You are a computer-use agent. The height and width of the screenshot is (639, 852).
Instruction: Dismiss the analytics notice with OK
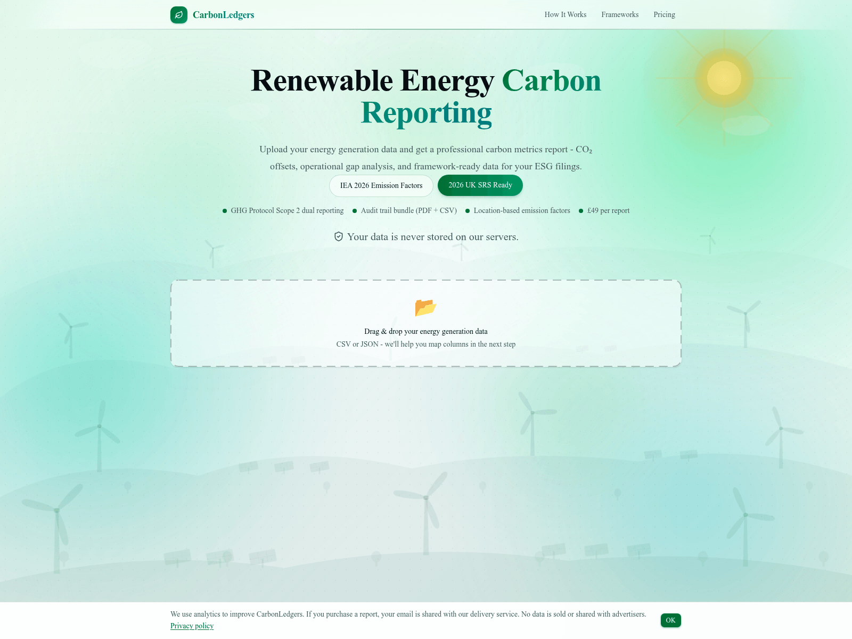(x=670, y=620)
